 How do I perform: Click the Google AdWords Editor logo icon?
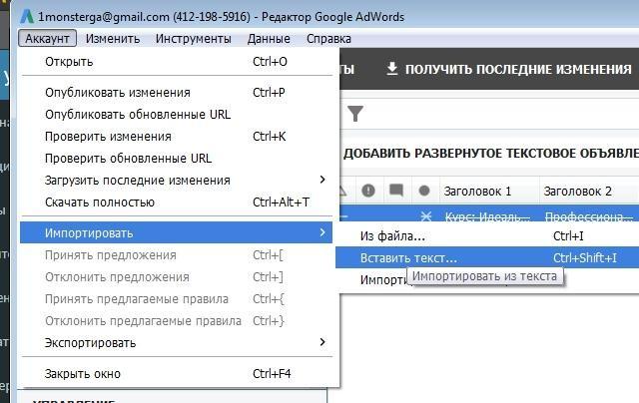click(x=27, y=16)
